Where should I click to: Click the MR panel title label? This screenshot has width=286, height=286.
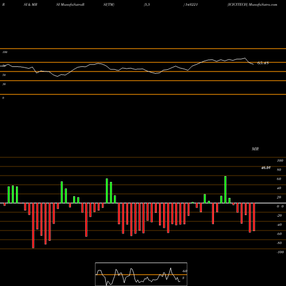(255, 149)
